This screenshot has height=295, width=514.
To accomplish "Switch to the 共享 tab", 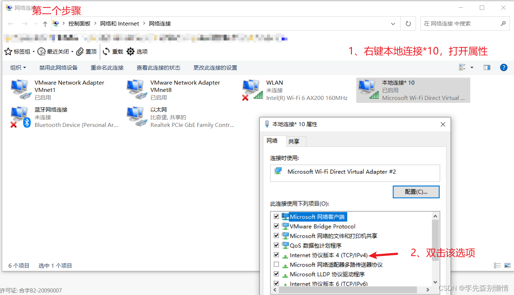I will 295,141.
